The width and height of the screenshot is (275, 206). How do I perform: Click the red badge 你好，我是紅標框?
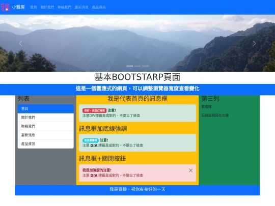click(94, 110)
